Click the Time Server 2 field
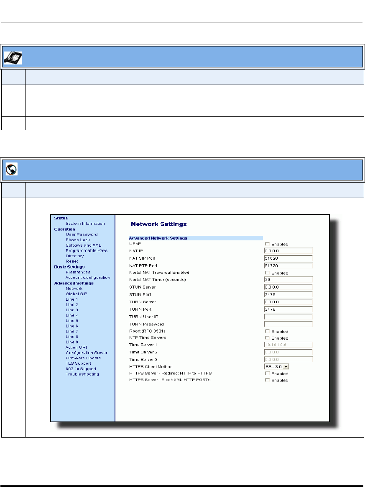The image size is (365, 487). (288, 352)
